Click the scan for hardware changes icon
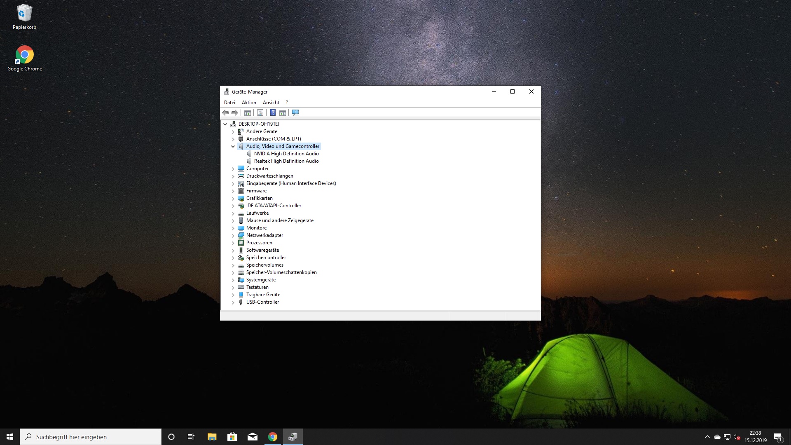This screenshot has width=791, height=445. 295,113
